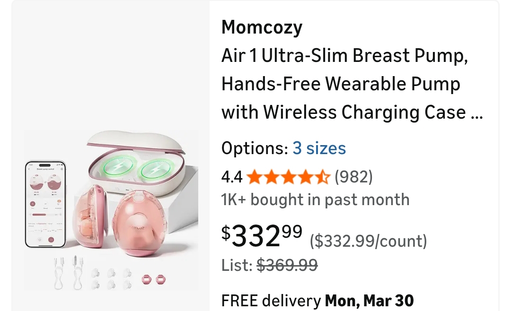This screenshot has width=511, height=311.
Task: Click the white USB cables in photo
Action: (67, 272)
